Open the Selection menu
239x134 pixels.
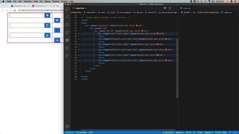point(28,1)
